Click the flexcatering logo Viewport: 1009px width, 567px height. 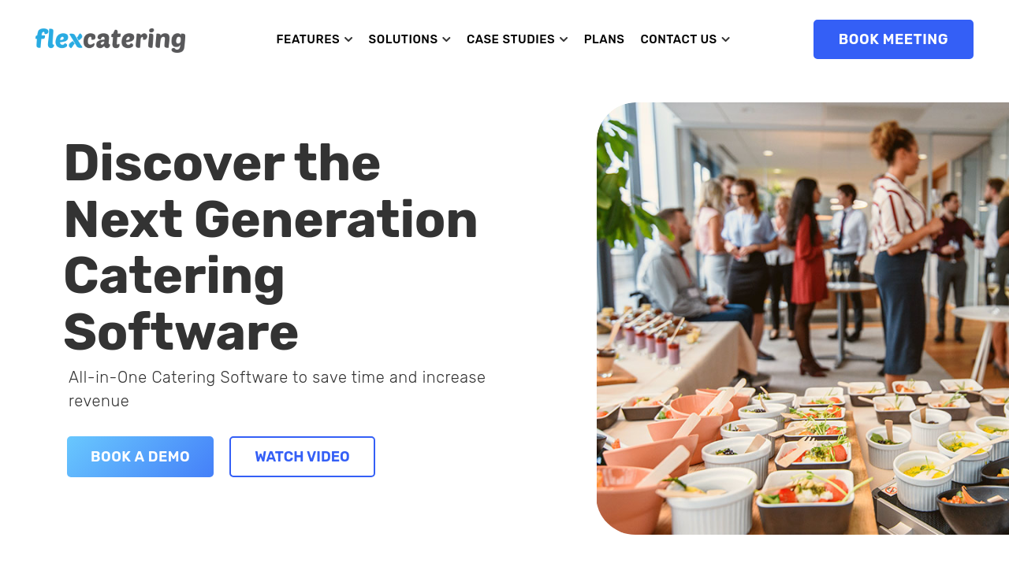click(x=110, y=39)
